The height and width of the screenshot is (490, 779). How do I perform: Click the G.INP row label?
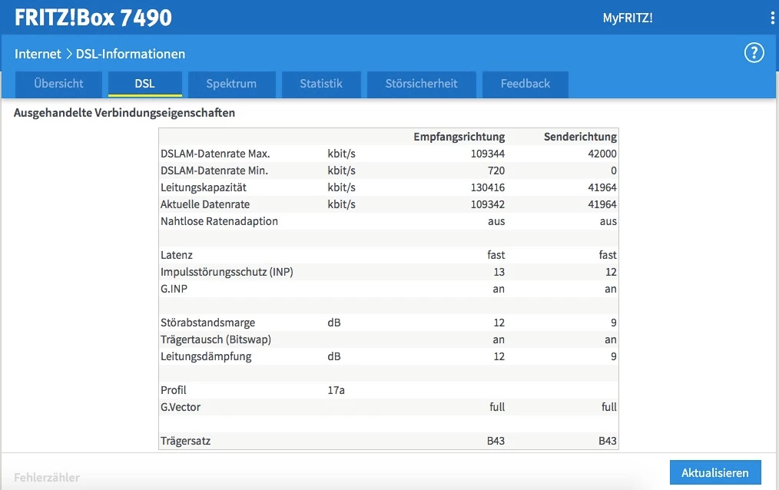(x=174, y=289)
